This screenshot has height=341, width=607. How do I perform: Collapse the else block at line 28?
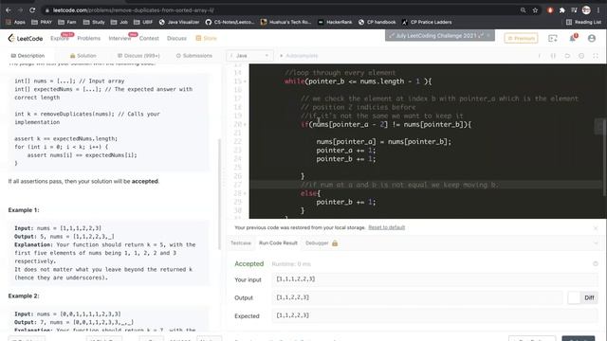245,193
